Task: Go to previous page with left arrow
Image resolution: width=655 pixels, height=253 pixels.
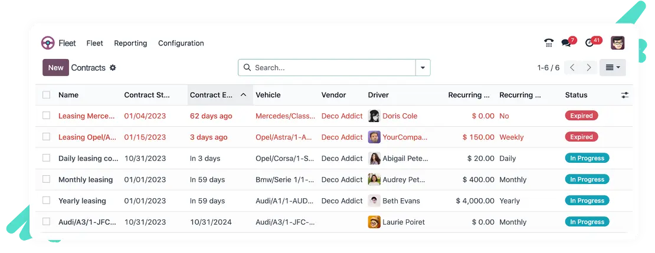Action: tap(572, 68)
